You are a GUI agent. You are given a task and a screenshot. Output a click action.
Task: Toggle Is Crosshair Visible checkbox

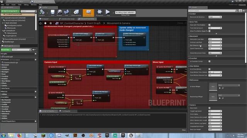(x=209, y=61)
